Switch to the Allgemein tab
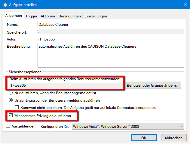 coord(14,16)
